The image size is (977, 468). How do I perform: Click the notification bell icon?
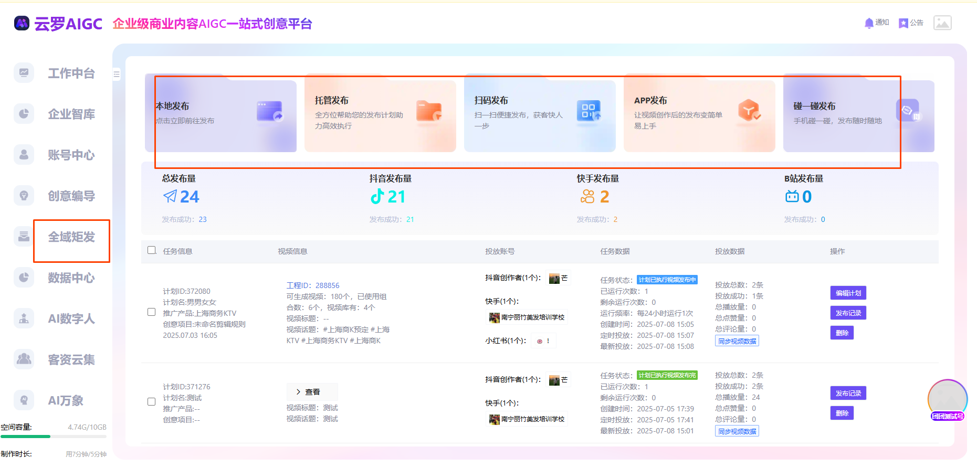coord(869,23)
